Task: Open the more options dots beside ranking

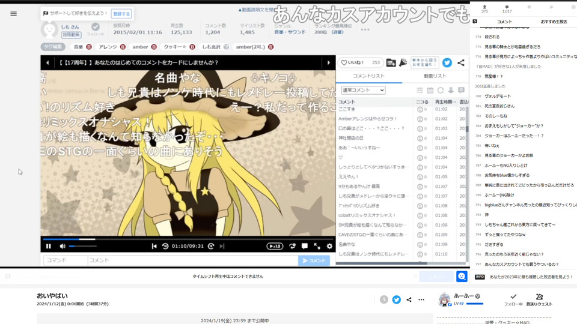Action: 365,29
